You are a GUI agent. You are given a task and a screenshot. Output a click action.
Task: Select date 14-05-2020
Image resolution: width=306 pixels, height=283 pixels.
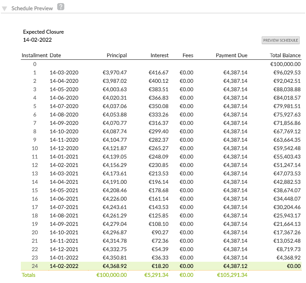click(64, 89)
